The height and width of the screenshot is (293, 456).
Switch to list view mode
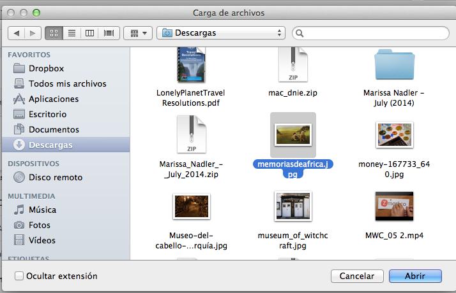point(72,32)
